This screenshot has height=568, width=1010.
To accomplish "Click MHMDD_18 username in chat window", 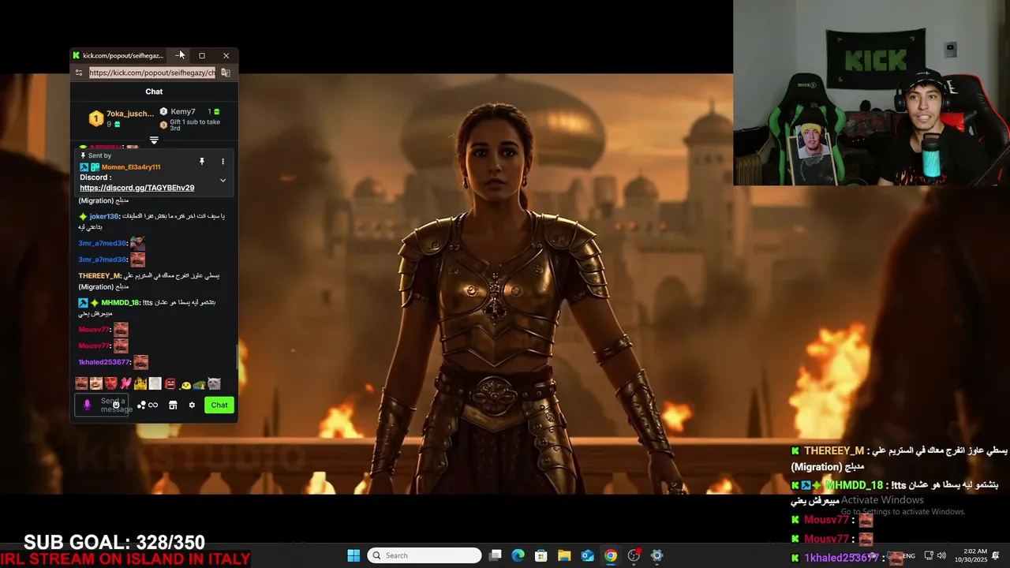I will point(120,303).
